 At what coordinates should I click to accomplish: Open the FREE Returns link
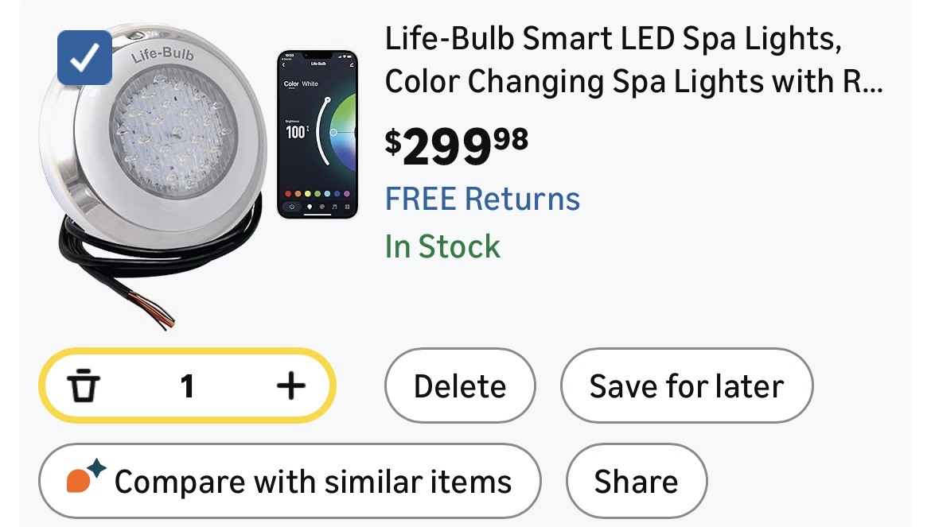point(482,199)
